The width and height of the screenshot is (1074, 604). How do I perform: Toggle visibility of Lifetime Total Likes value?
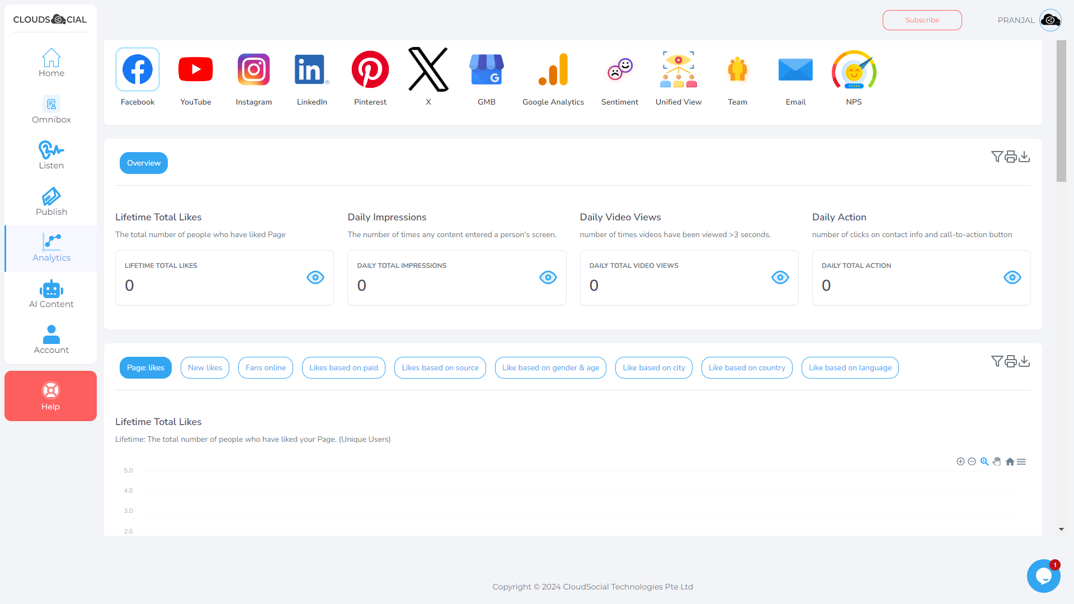(315, 277)
